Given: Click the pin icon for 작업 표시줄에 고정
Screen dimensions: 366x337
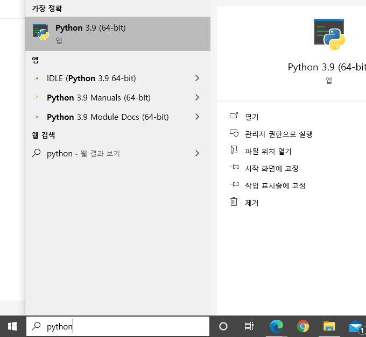Looking at the screenshot, I should (234, 184).
